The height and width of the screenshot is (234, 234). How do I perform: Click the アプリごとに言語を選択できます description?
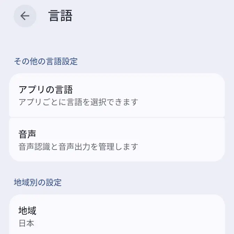[x=78, y=102]
